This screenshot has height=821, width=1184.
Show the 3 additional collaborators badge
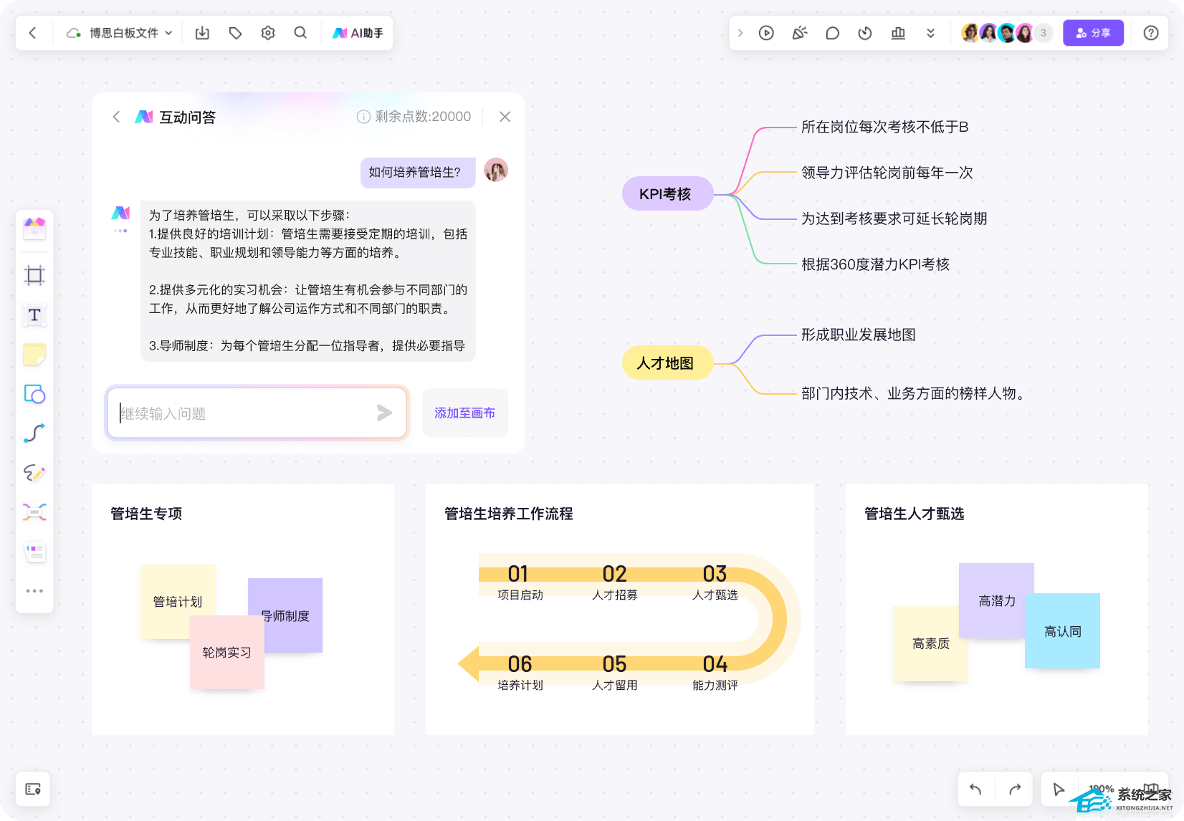click(x=1044, y=33)
